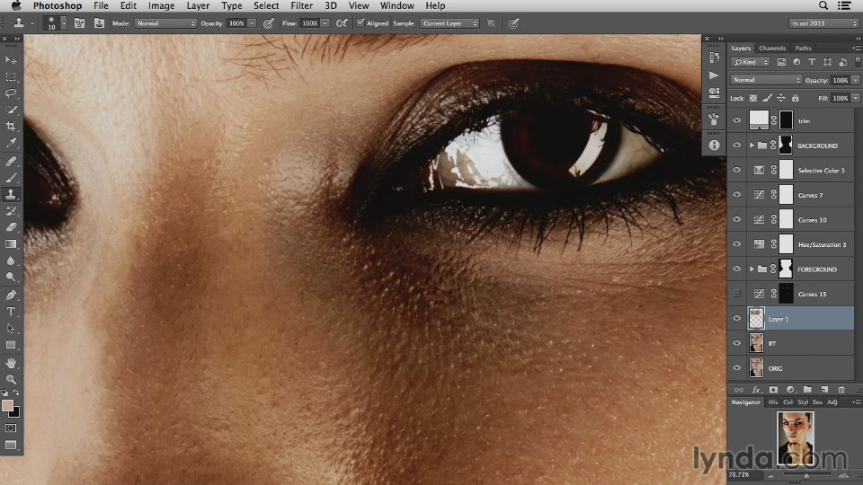Screen dimensions: 863x485
Task: Click the Delete layer trash icon
Action: click(841, 390)
